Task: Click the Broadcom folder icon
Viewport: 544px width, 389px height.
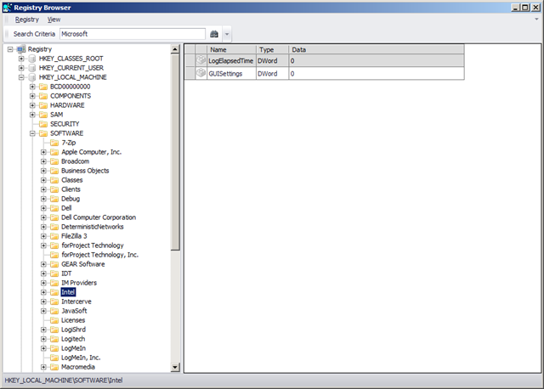Action: pyautogui.click(x=54, y=161)
